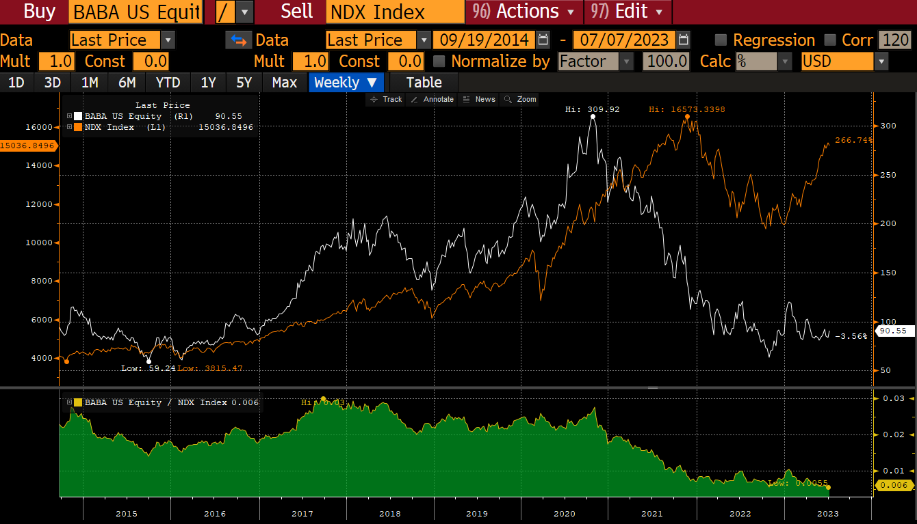Click the BABA Low: 59.24 marker

pos(148,361)
